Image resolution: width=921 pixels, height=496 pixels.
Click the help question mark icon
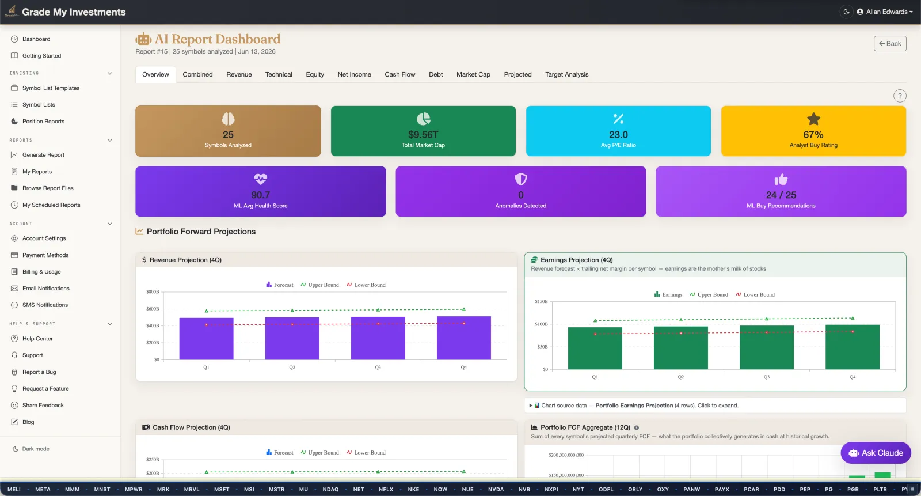coord(900,96)
